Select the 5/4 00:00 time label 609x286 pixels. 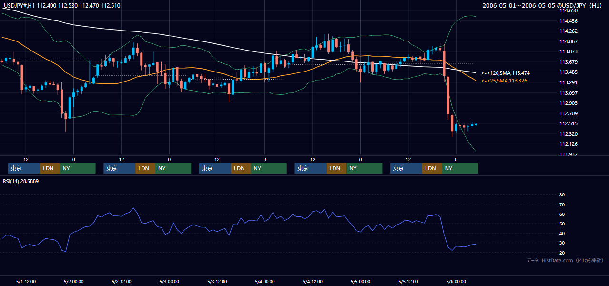click(264, 281)
